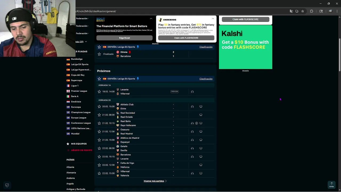Select Alemania in Países list
The image size is (341, 192).
pos(71,173)
